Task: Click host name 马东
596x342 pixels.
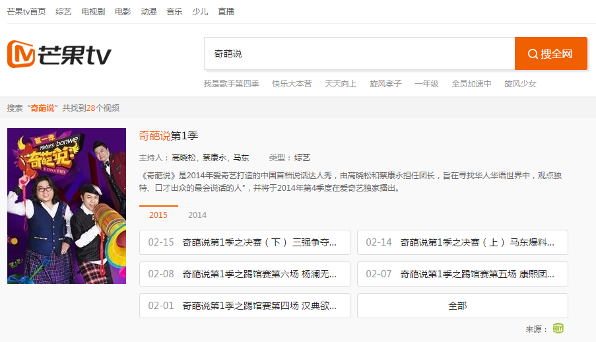Action: 241,158
